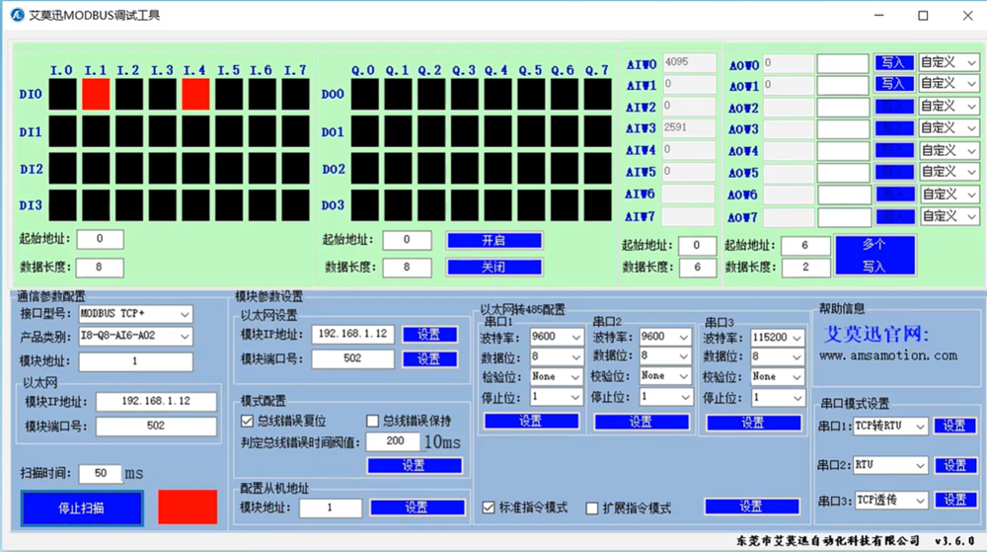
Task: Click the app logo in title bar
Action: [16, 16]
